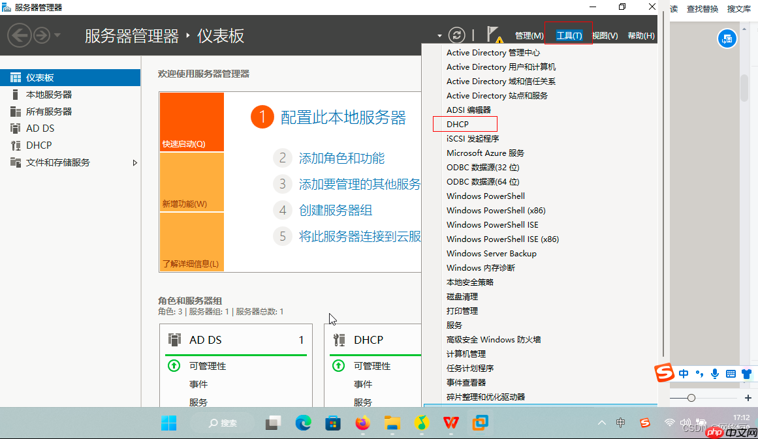Screen dimensions: 758x439
Task: Open the 视图(V) menu
Action: [x=603, y=35]
